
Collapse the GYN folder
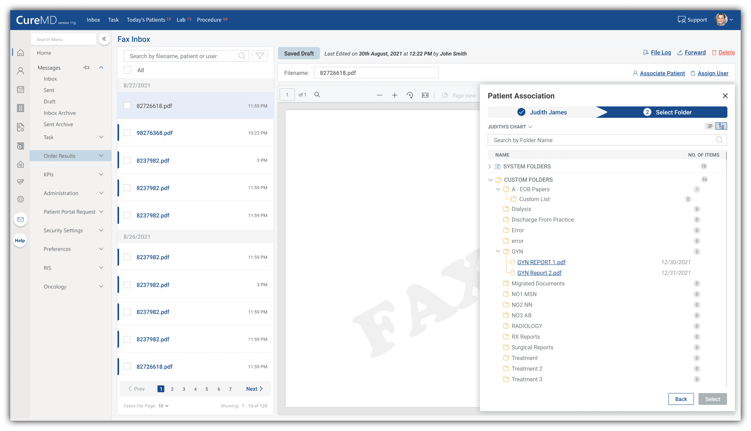[x=498, y=251]
